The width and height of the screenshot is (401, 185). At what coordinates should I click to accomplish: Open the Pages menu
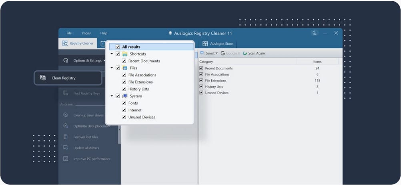[86, 33]
